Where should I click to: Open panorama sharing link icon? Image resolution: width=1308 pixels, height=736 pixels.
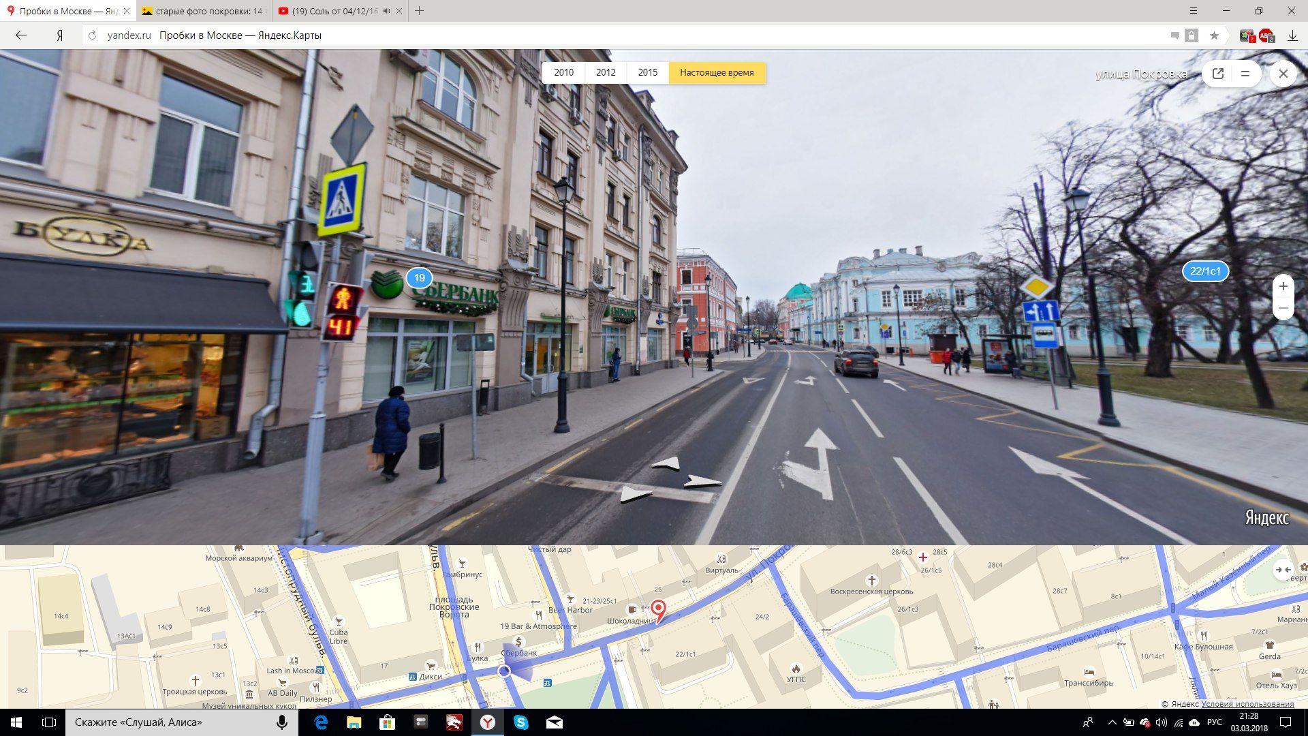(1218, 74)
